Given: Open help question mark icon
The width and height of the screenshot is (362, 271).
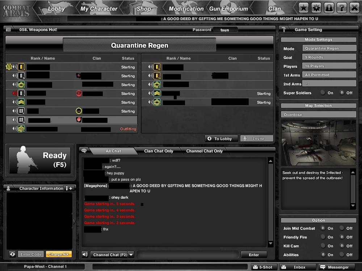Looking at the screenshot, I should pos(342,8).
